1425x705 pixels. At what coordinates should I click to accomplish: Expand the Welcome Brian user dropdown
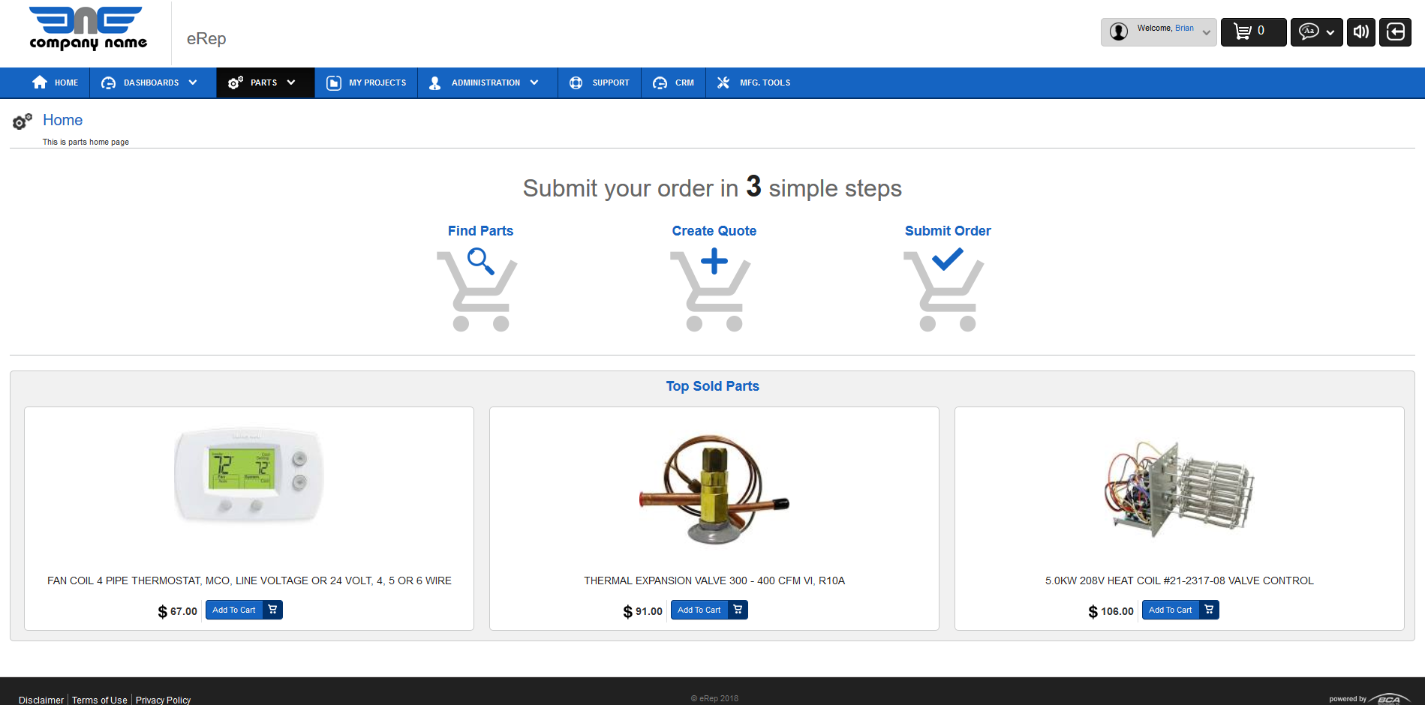(x=1206, y=32)
